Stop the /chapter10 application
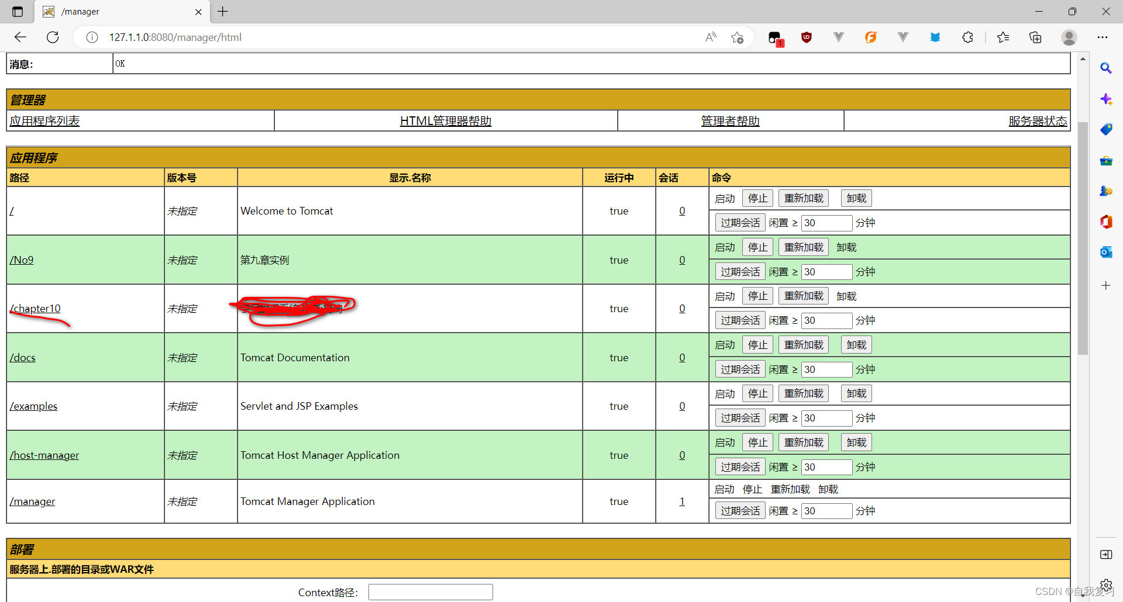This screenshot has height=602, width=1123. point(757,296)
